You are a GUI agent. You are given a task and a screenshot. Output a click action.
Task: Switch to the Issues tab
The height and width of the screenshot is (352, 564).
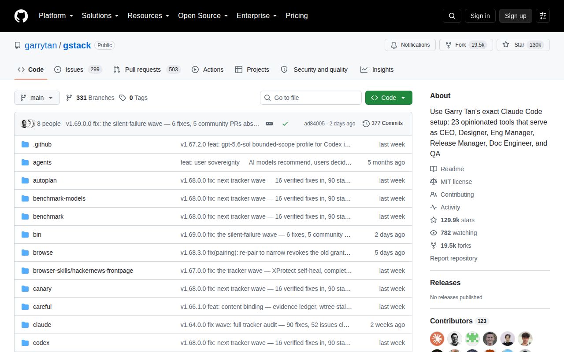tap(78, 70)
